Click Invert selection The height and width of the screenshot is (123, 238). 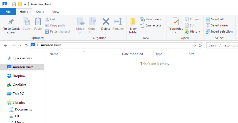coord(219,32)
